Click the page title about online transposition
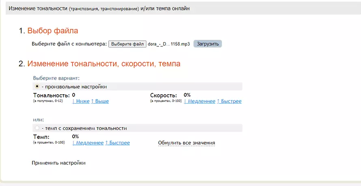This screenshot has width=361, height=186. click(99, 8)
